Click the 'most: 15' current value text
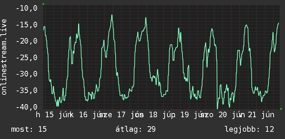 (x=29, y=129)
